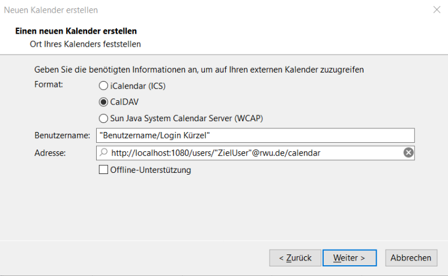The height and width of the screenshot is (276, 448).
Task: Enable the Offline-Unterstützung checkbox
Action: (x=103, y=170)
